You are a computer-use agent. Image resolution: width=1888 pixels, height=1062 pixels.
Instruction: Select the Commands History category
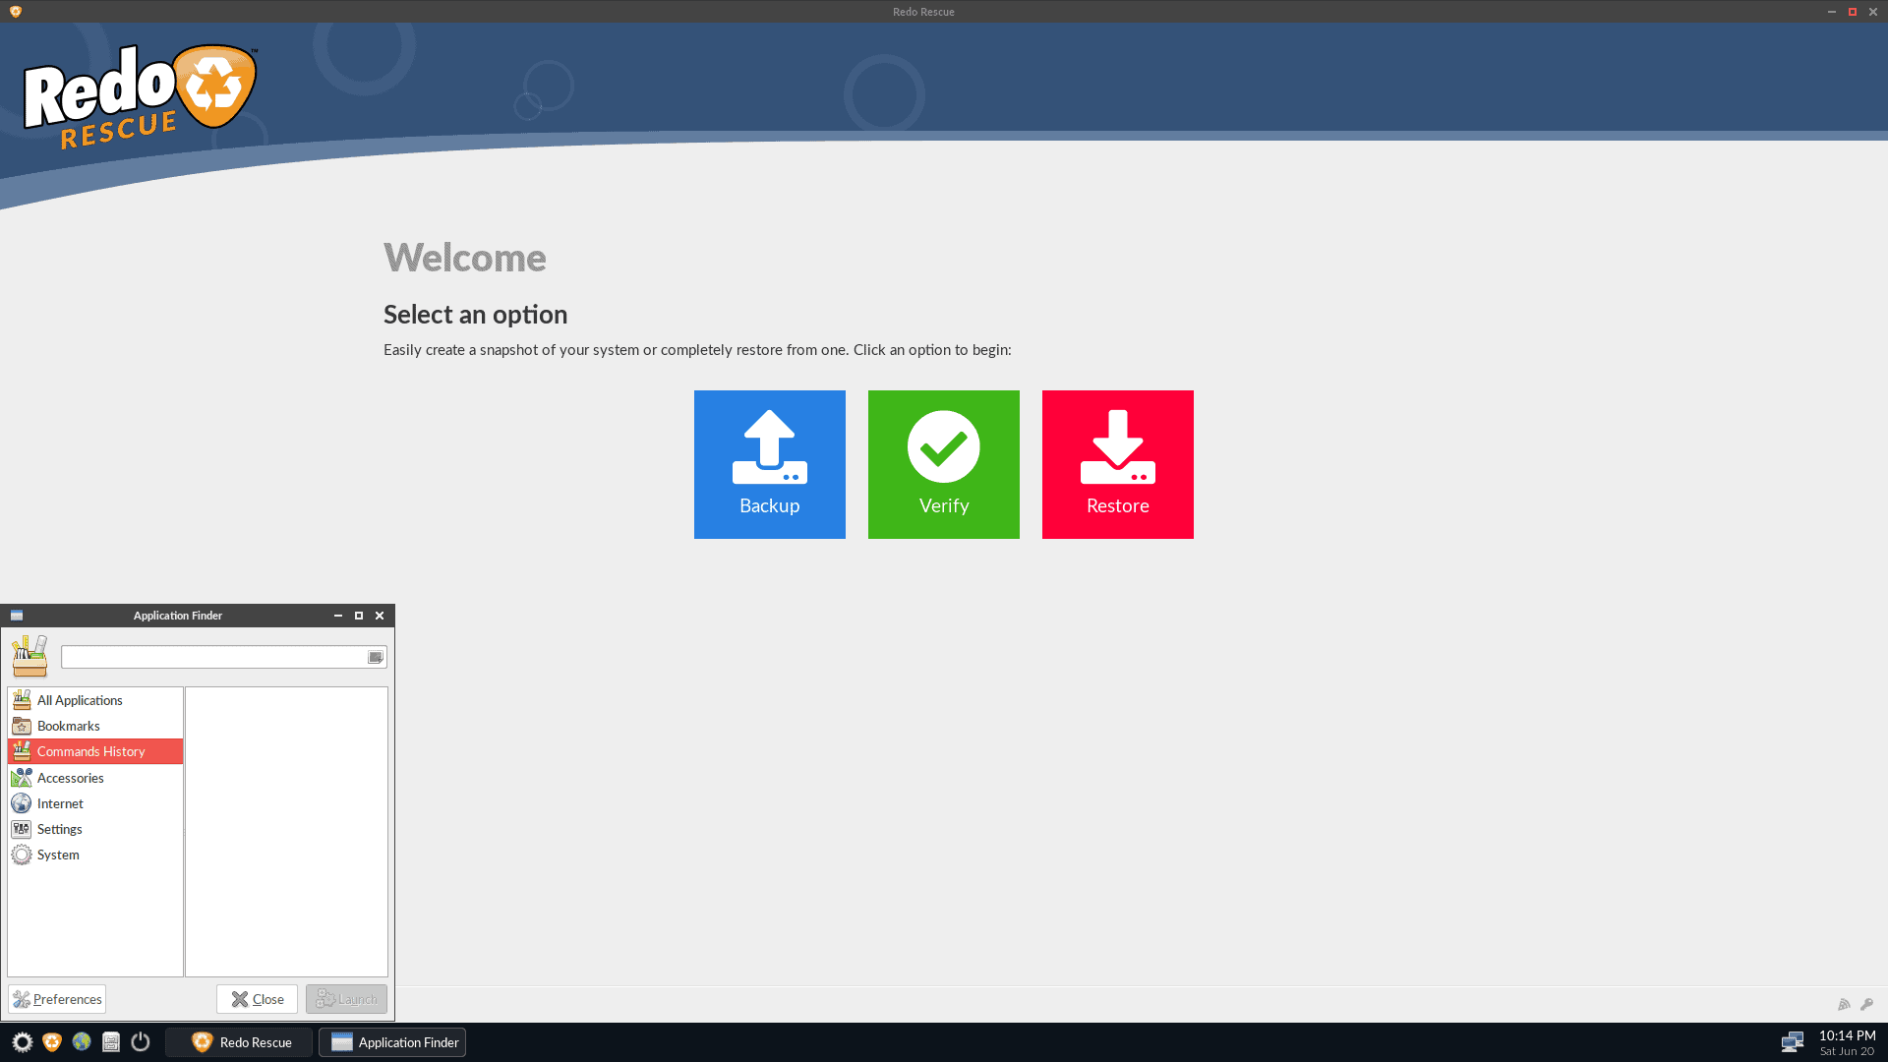tap(95, 751)
